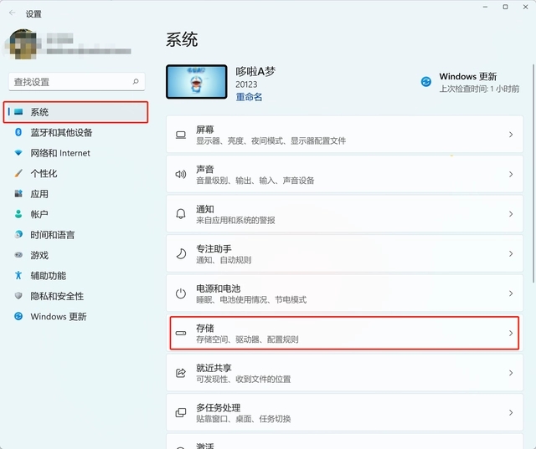Select 游戏 in the sidebar

point(75,255)
